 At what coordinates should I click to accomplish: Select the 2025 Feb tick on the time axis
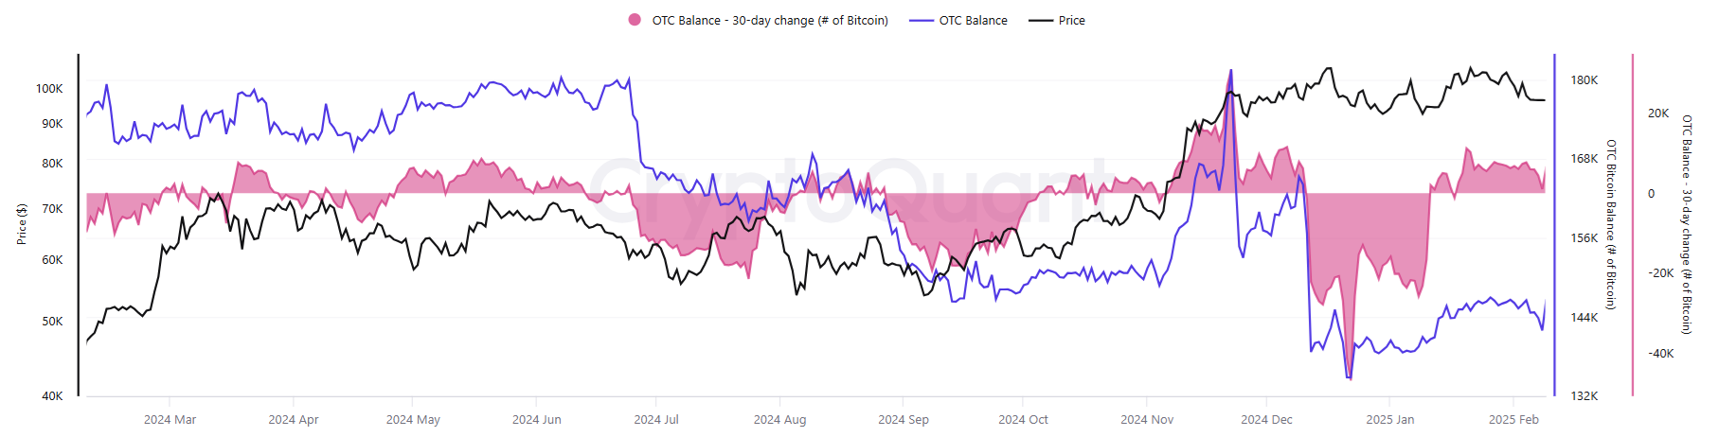(x=1513, y=420)
